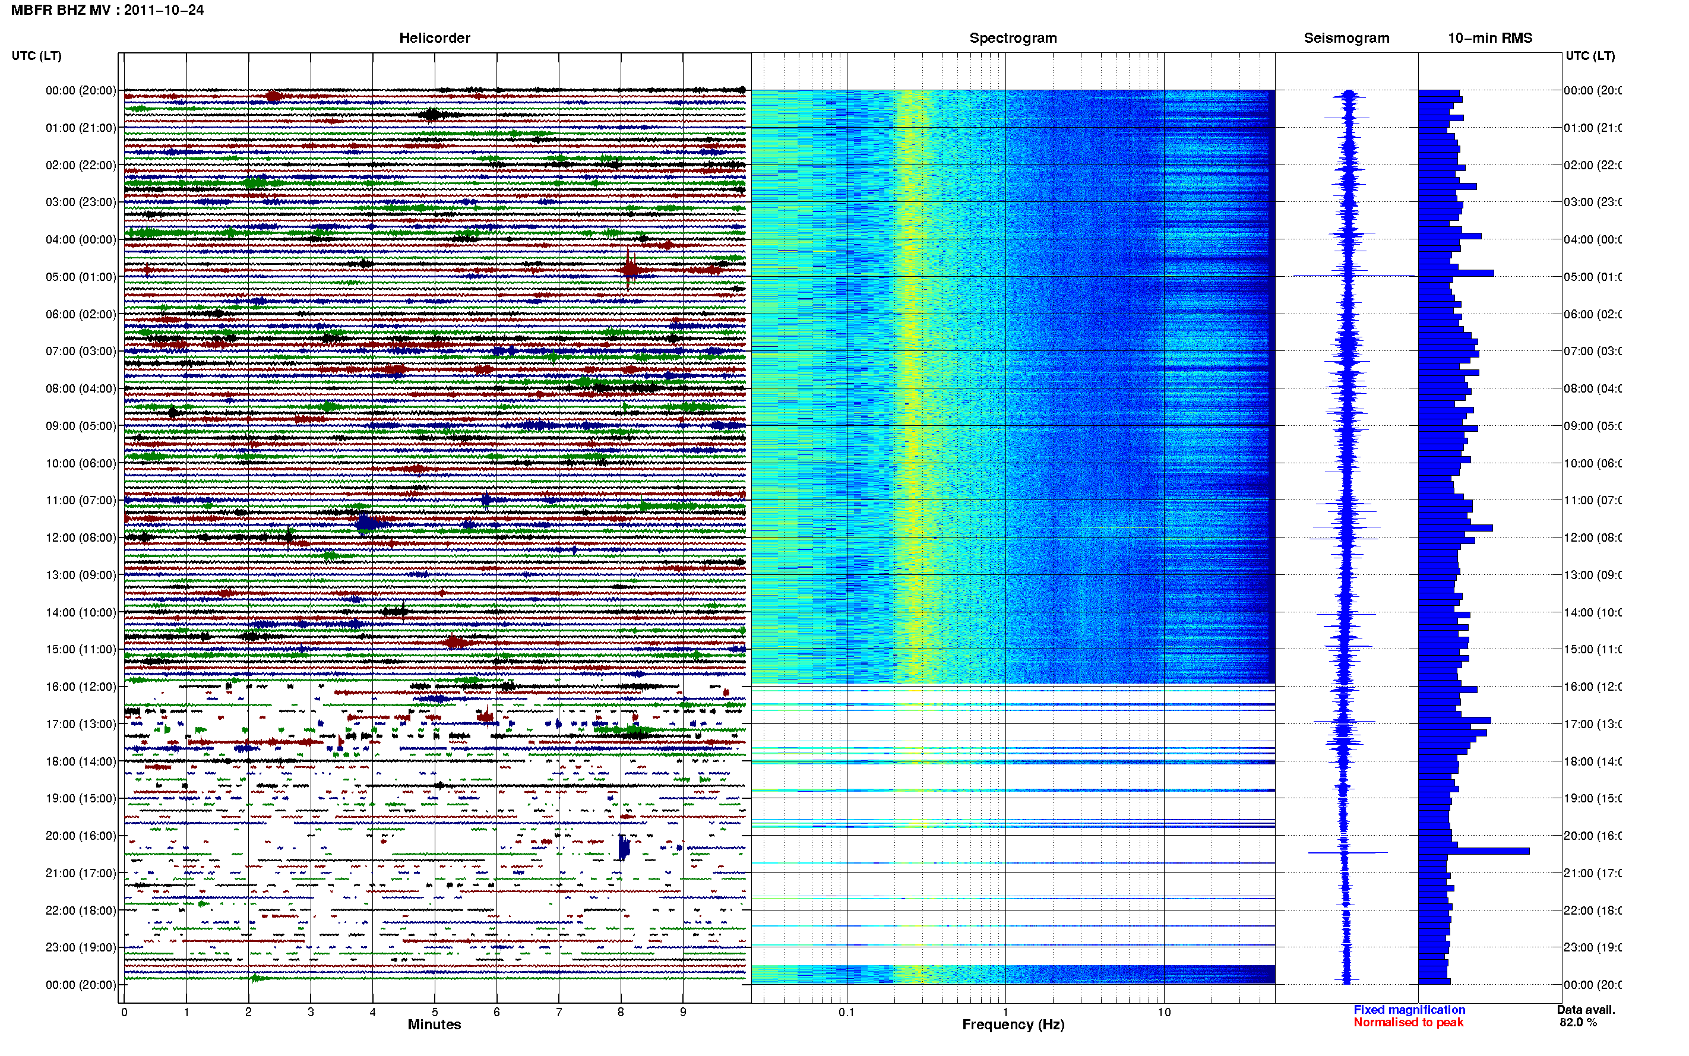Click the left 'UTC (LT)' axis label
The width and height of the screenshot is (1689, 1056).
coord(36,56)
